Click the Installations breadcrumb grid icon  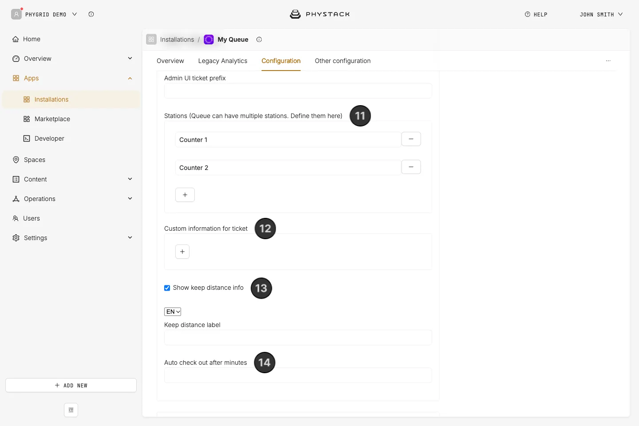click(151, 39)
